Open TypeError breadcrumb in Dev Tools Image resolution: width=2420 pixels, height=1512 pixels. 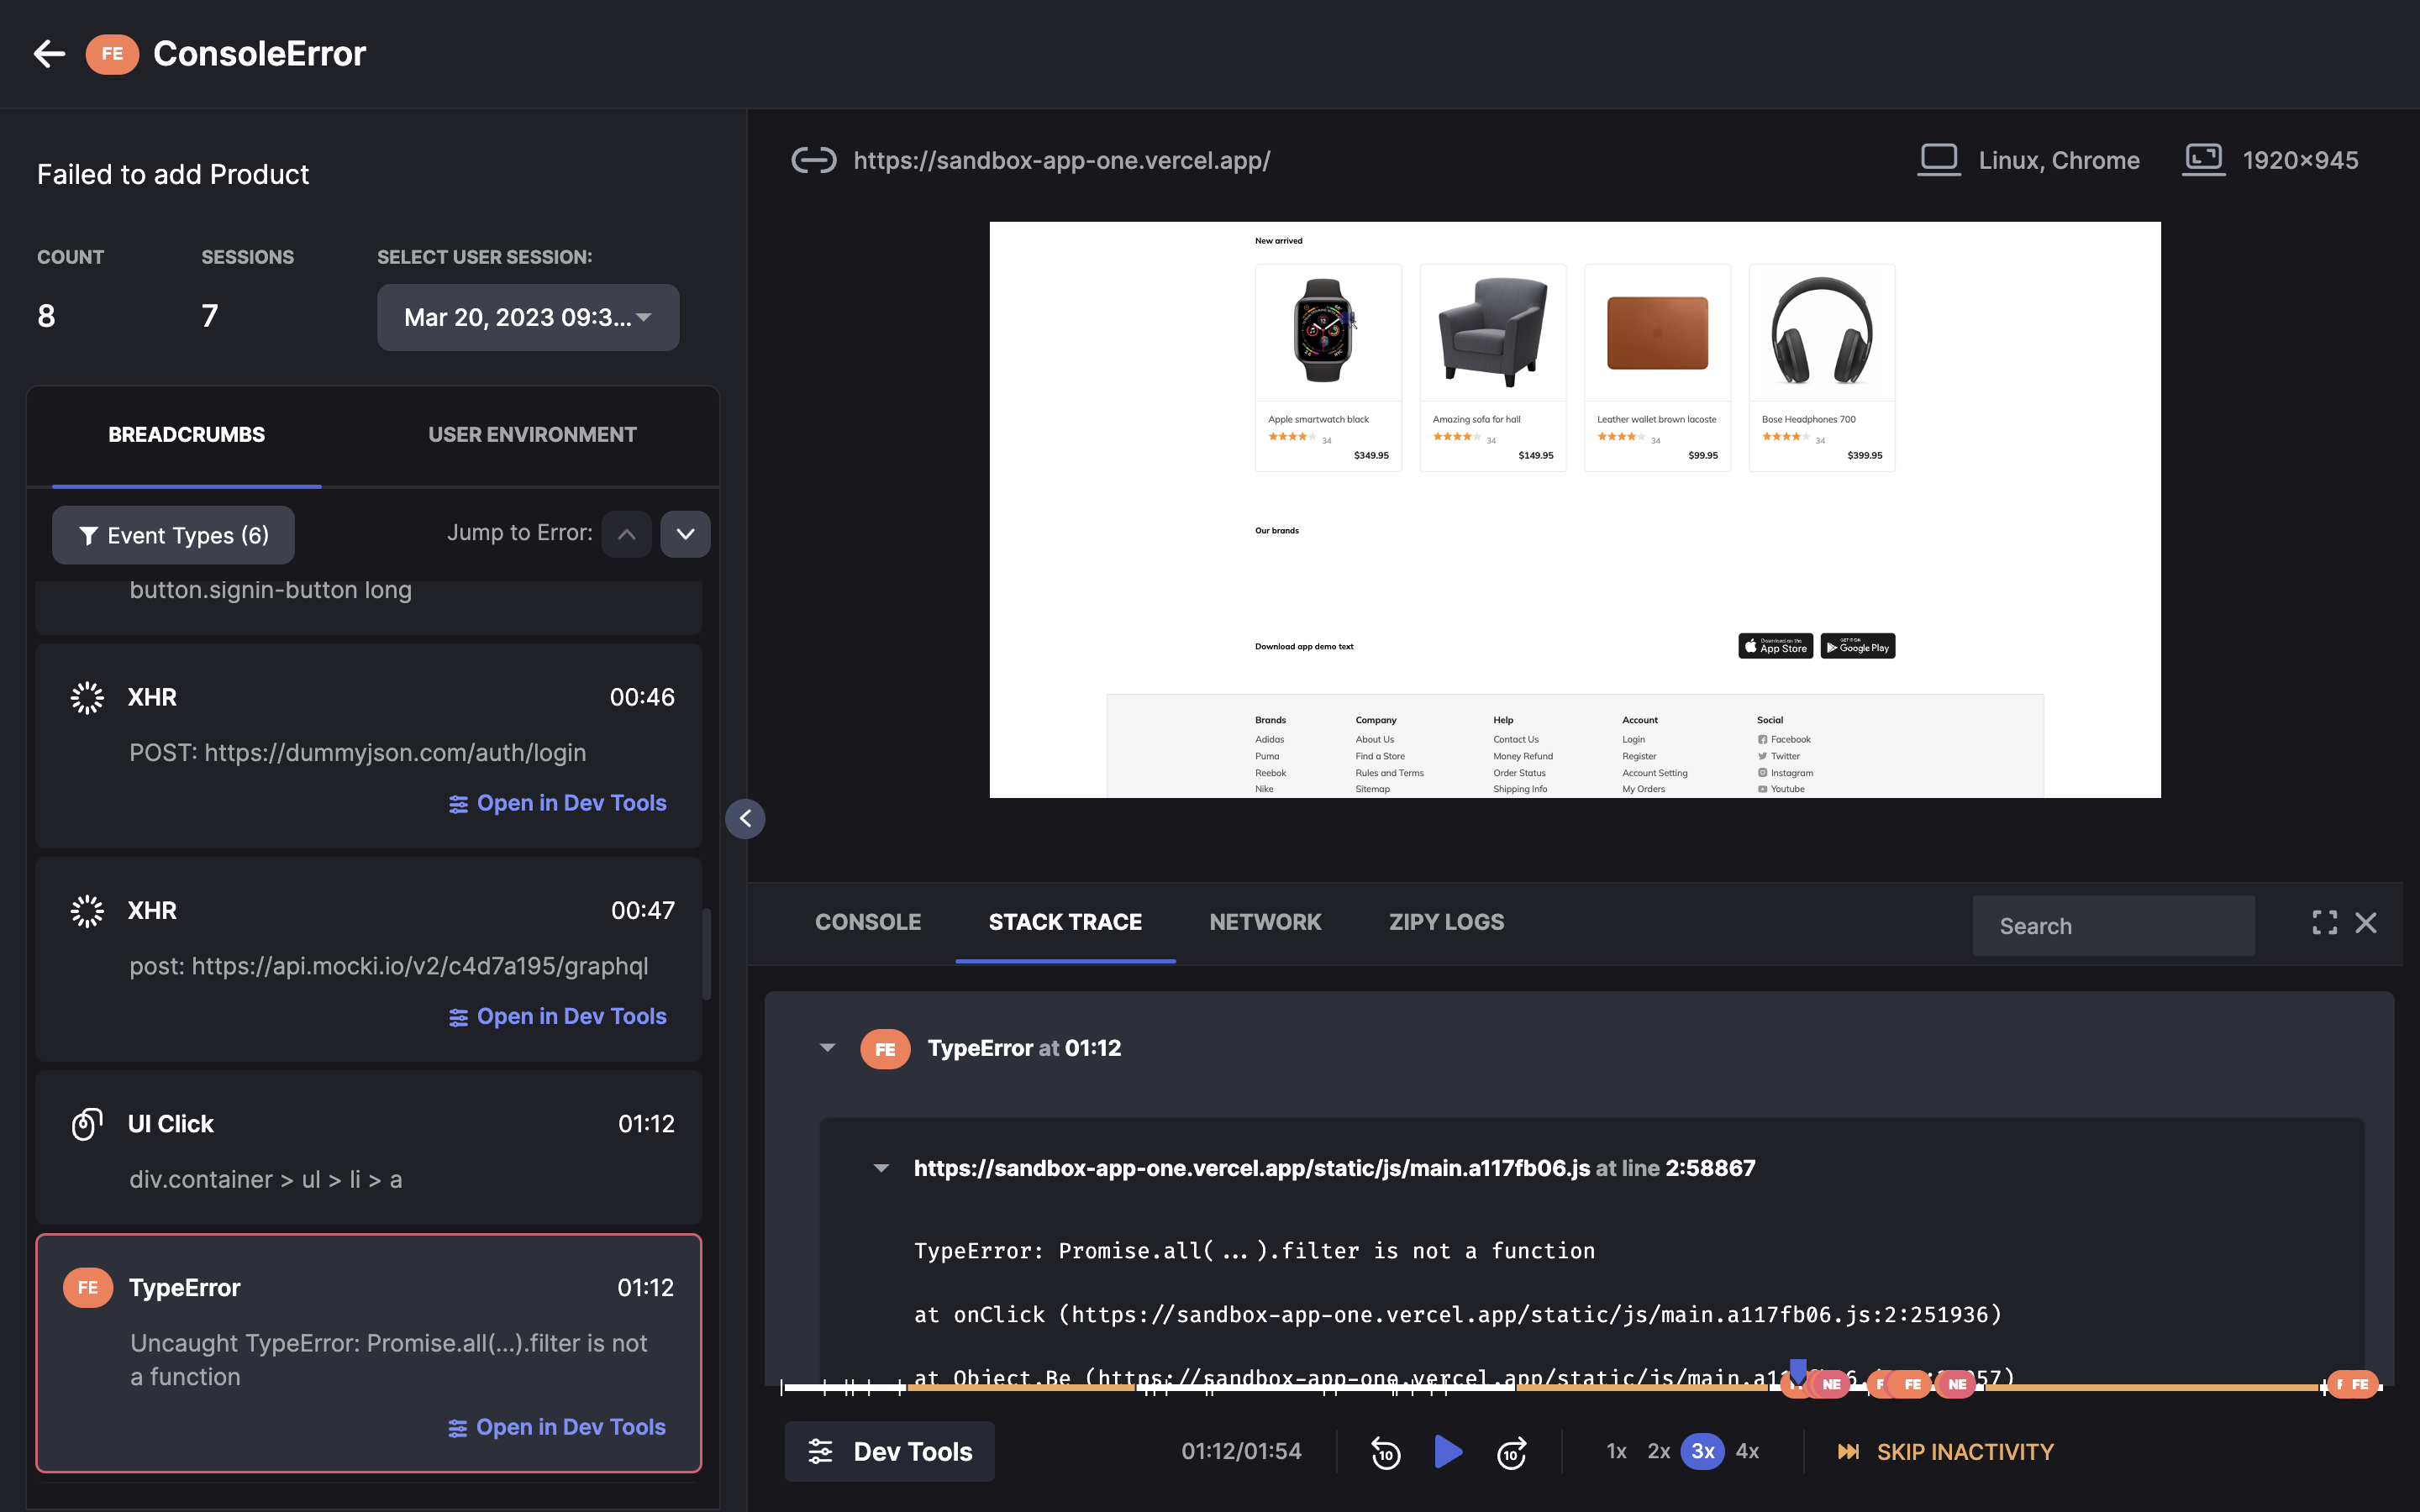pyautogui.click(x=557, y=1427)
